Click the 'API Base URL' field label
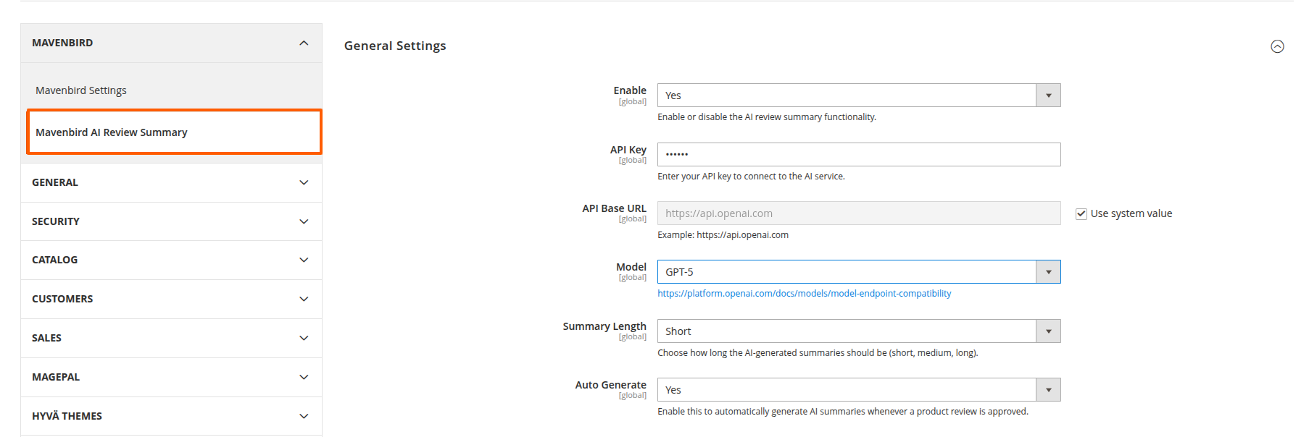Screen dimensions: 1309x437 click(x=614, y=208)
